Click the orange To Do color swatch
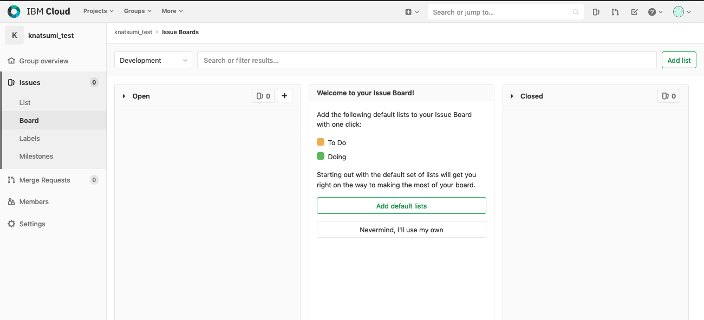Image resolution: width=704 pixels, height=320 pixels. [321, 142]
